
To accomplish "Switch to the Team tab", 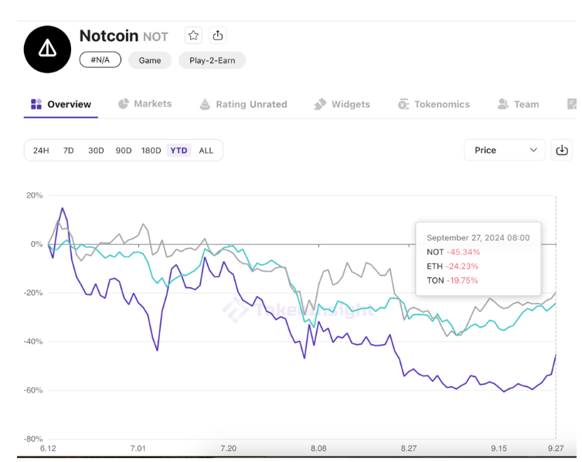I will click(x=518, y=104).
